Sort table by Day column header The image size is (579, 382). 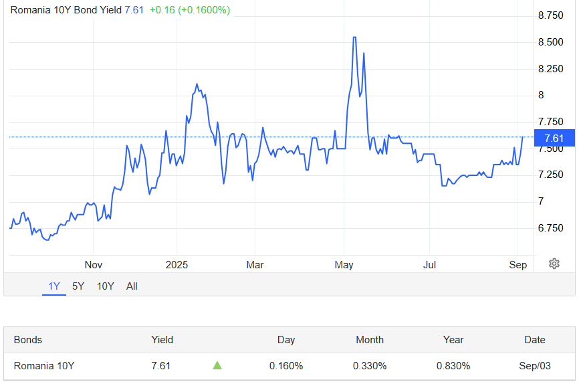point(286,340)
